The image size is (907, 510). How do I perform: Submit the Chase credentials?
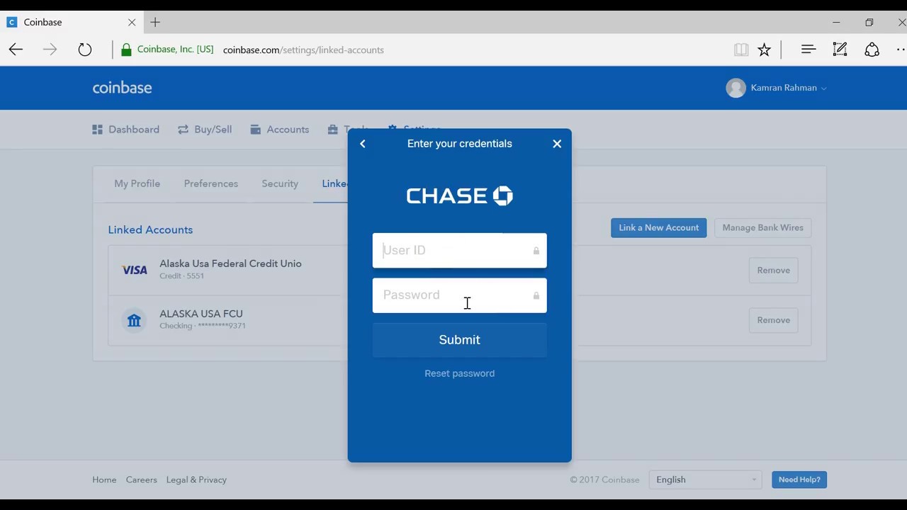click(459, 340)
